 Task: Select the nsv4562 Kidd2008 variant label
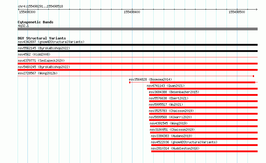pos(34,54)
